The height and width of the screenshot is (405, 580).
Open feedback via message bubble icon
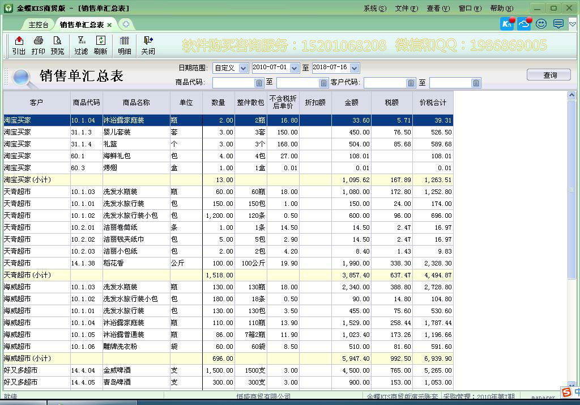pyautogui.click(x=557, y=23)
